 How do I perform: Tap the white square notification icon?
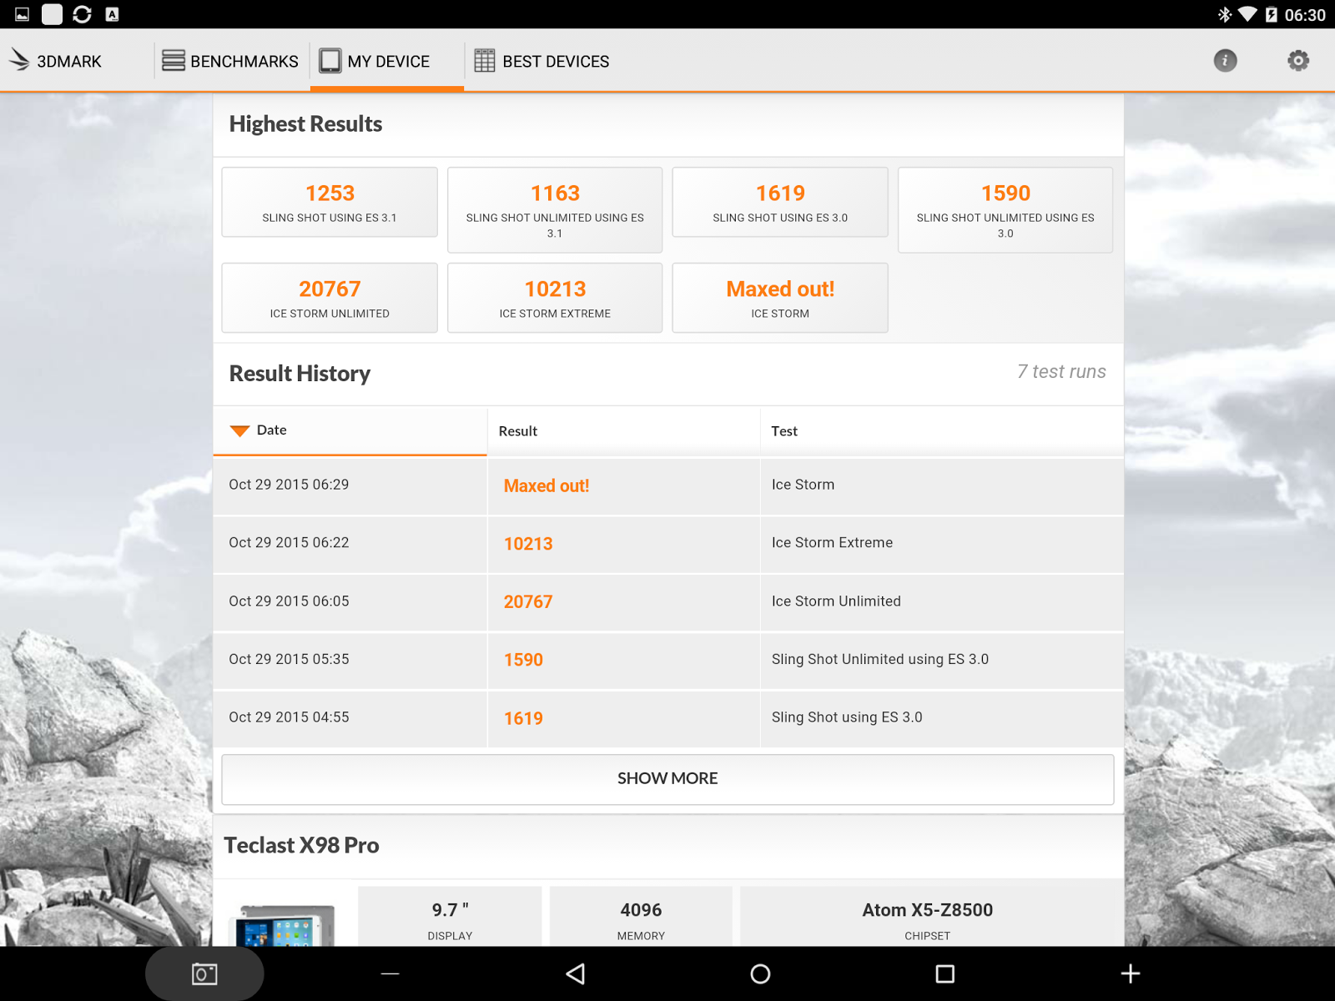coord(52,14)
